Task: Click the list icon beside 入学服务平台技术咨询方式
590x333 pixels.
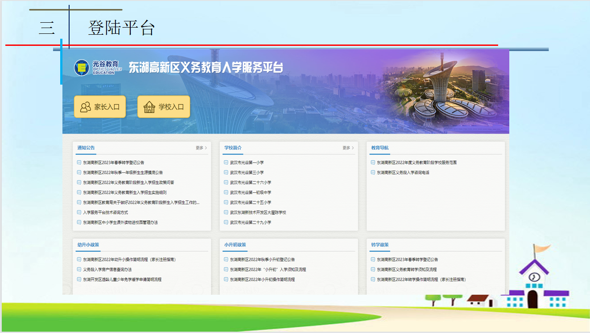Action: click(x=79, y=212)
